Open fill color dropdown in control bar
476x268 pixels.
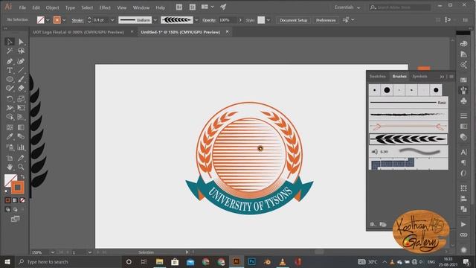click(48, 20)
